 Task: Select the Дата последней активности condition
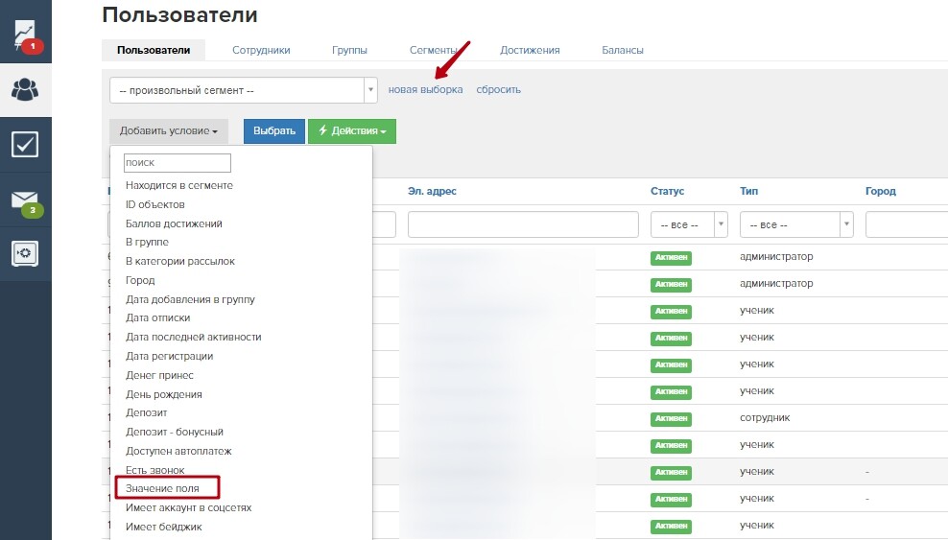(x=194, y=337)
